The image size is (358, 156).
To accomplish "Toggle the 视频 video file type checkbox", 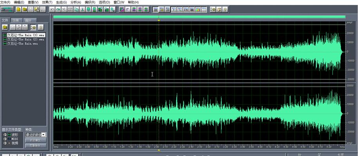I will pos(5,143).
